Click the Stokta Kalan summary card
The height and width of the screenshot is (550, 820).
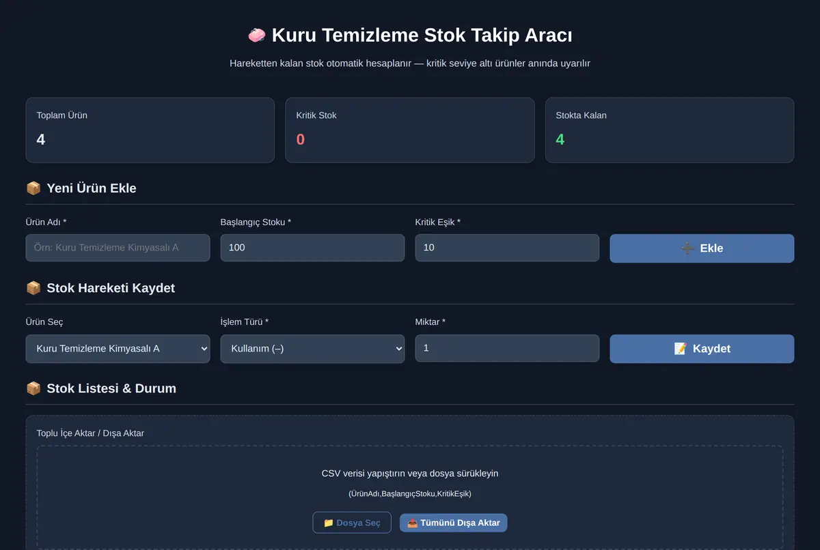(x=670, y=130)
